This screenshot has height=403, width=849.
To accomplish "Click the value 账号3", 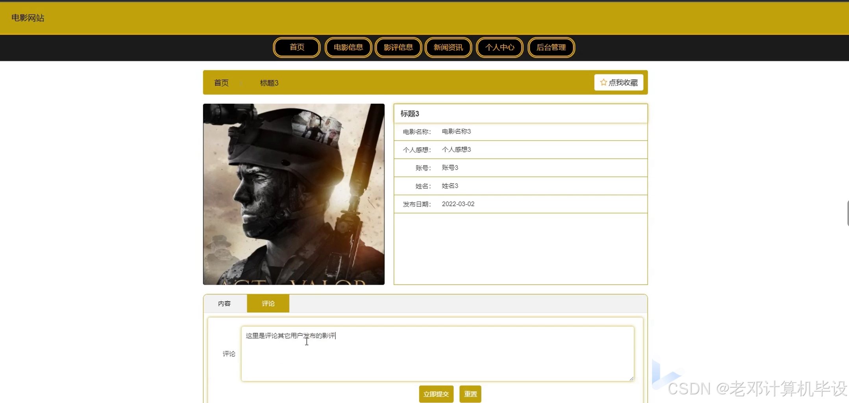I will click(450, 167).
